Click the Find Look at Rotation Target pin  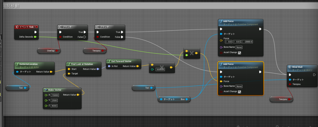coord(69,74)
